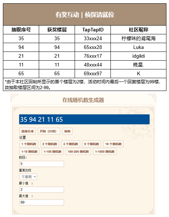Click the 直接生成 button

[27, 131]
